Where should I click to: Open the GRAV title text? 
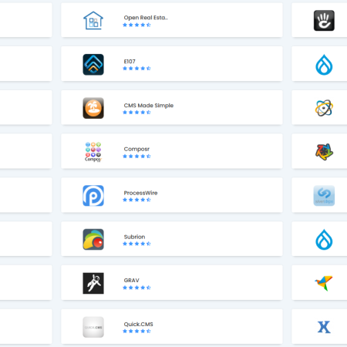[x=131, y=281]
